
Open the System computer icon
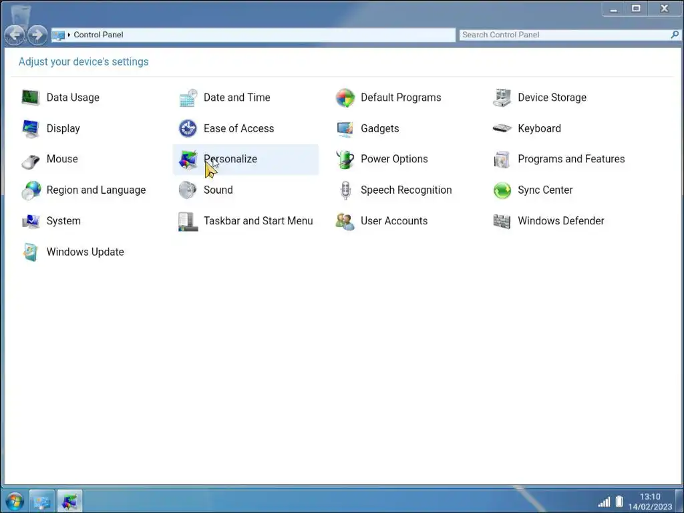coord(31,222)
